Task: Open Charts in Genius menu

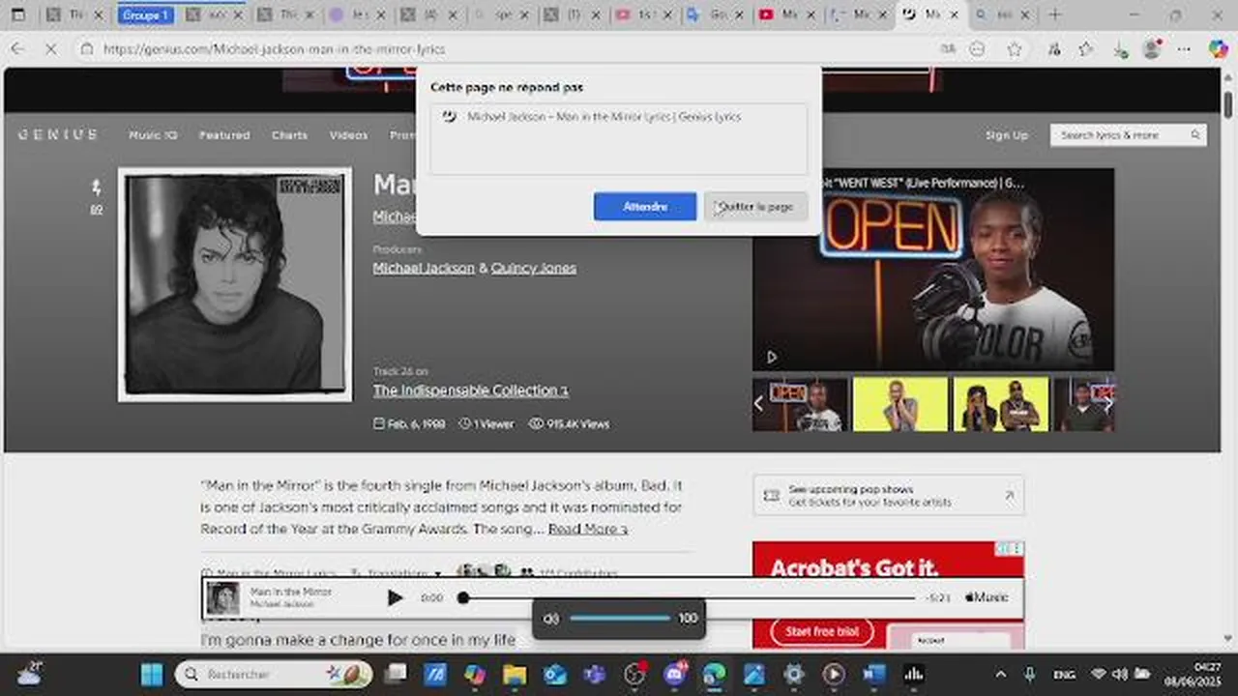Action: point(289,135)
